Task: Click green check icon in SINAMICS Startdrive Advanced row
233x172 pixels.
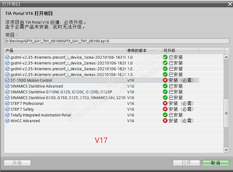Action: click(x=165, y=86)
